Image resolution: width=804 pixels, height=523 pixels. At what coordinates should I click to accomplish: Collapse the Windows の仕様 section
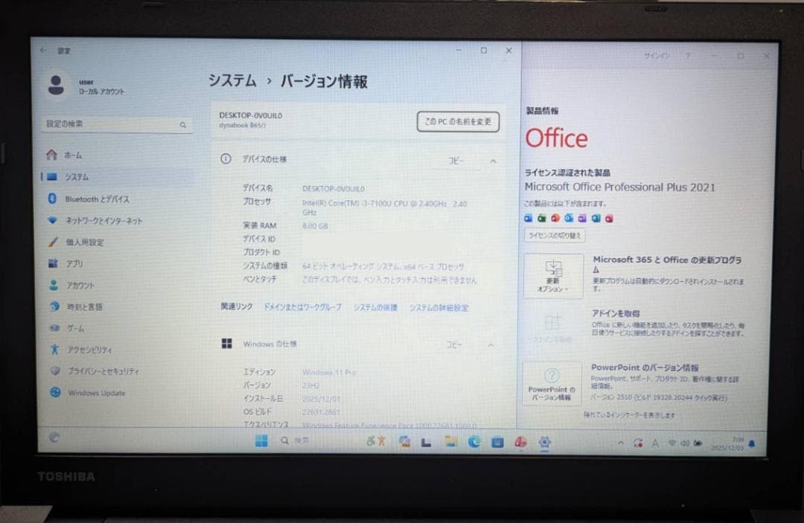point(491,344)
